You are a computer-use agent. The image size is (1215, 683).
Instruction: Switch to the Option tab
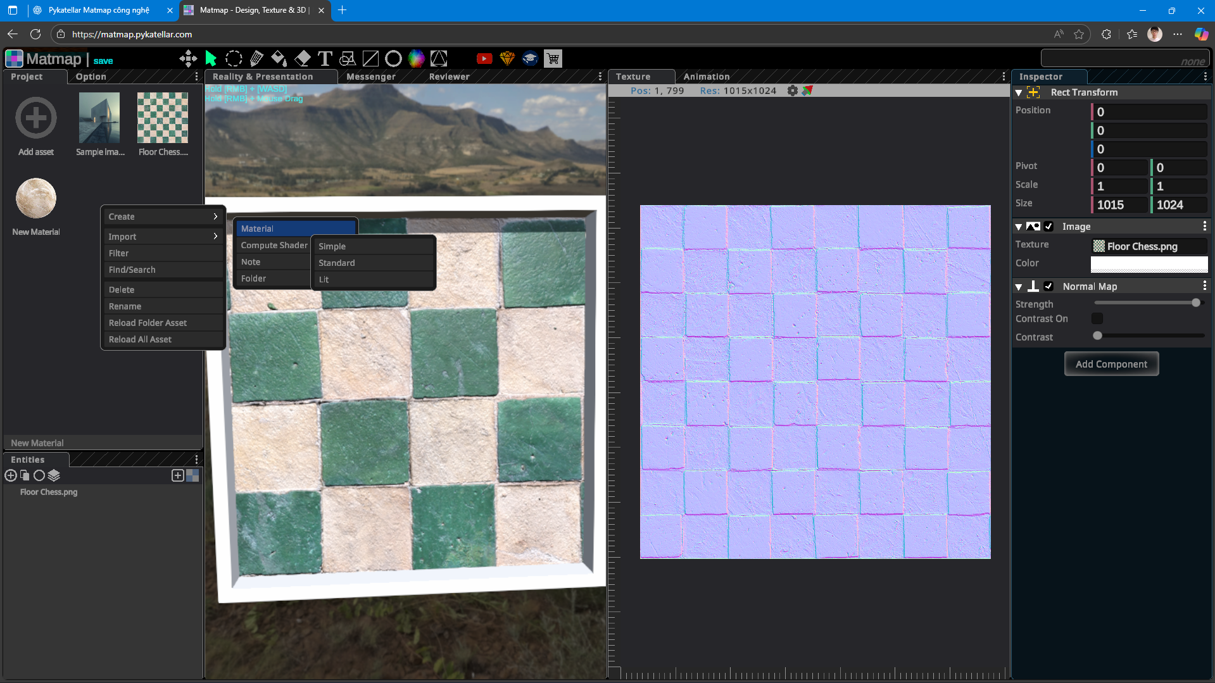click(91, 77)
